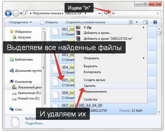Select Компьютер in navigation pane
The height and width of the screenshot is (132, 165).
[24, 82]
